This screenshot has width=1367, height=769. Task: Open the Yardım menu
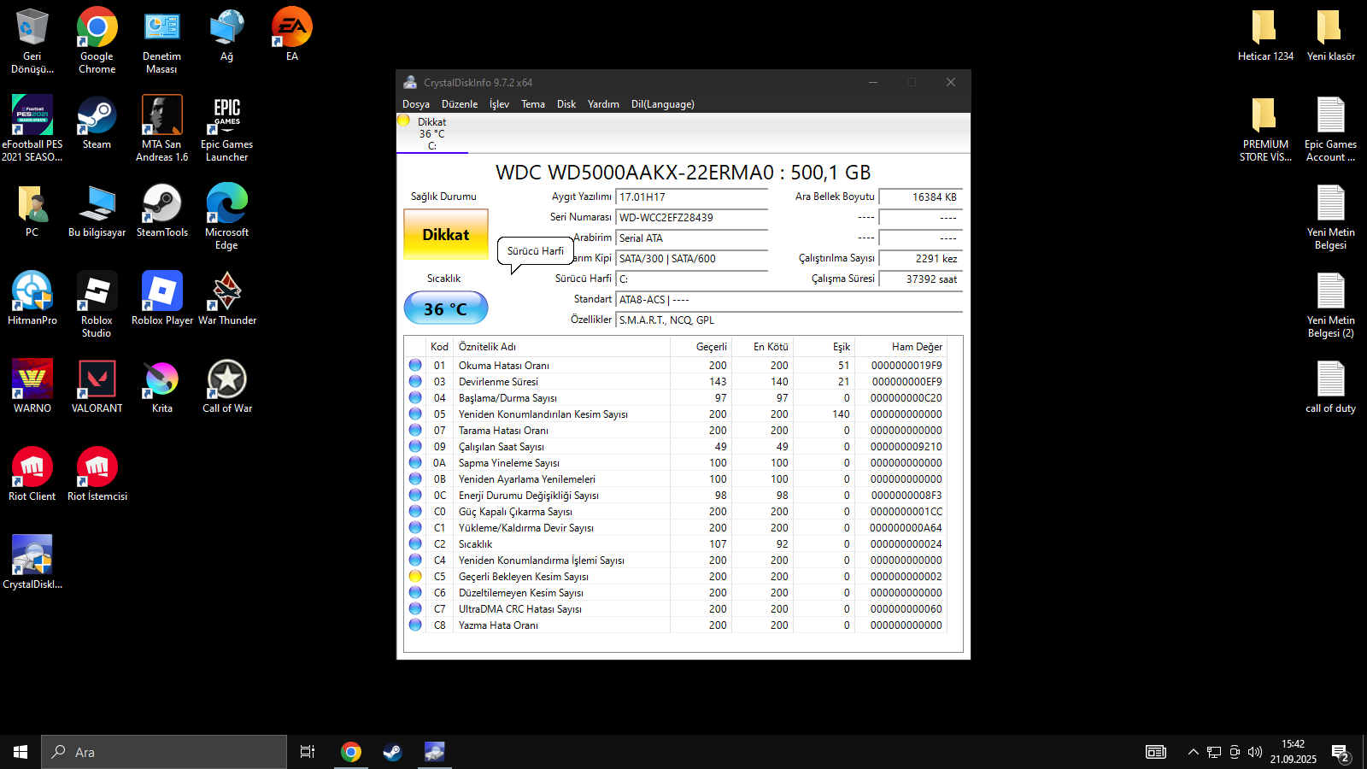pyautogui.click(x=603, y=104)
